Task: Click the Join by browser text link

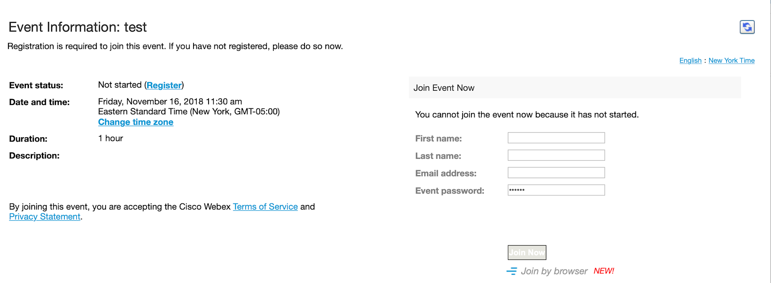Action: [x=554, y=271]
